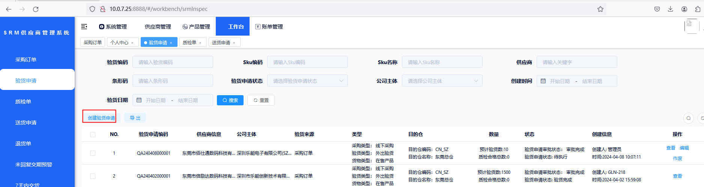Check the checkbox for row QA240402000001

pyautogui.click(x=93, y=176)
